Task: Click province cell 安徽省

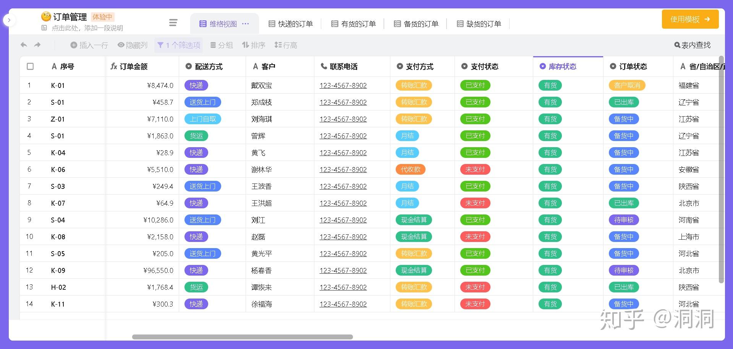Action: (x=699, y=169)
